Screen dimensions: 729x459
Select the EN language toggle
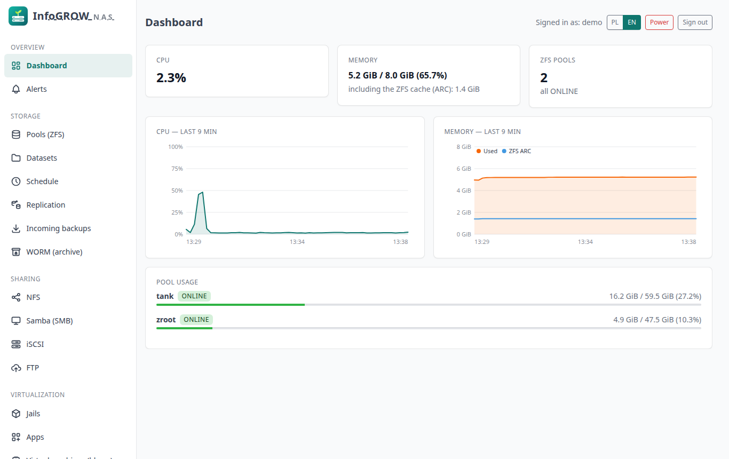632,22
